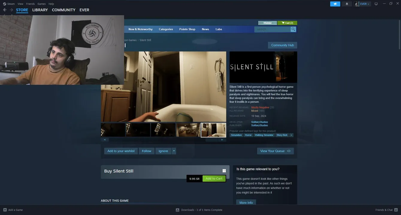Open the Wishlist button
Viewport: 401px width, 215px height.
click(x=267, y=23)
